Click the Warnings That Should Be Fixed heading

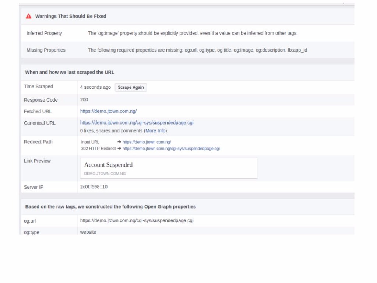click(x=71, y=16)
